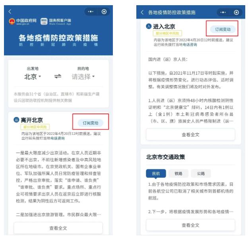Switch to the 公路 tab
The height and width of the screenshot is (241, 250).
201,173
